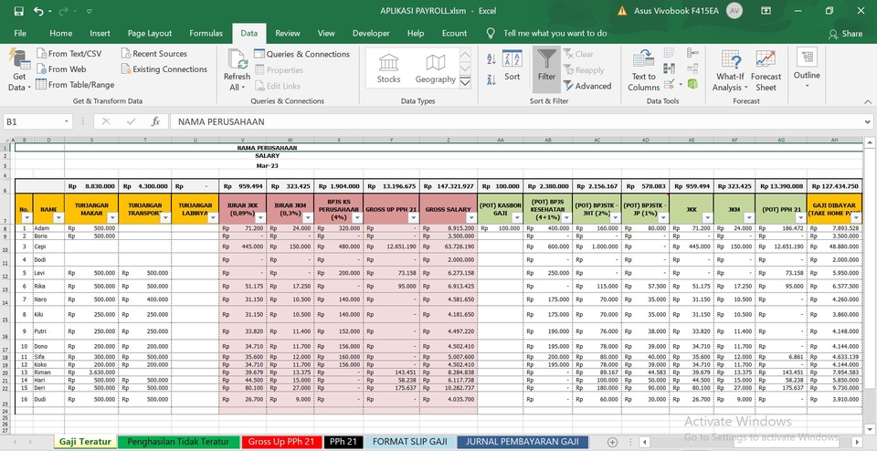877x451 pixels.
Task: Select Geography data type
Action: tap(435, 68)
